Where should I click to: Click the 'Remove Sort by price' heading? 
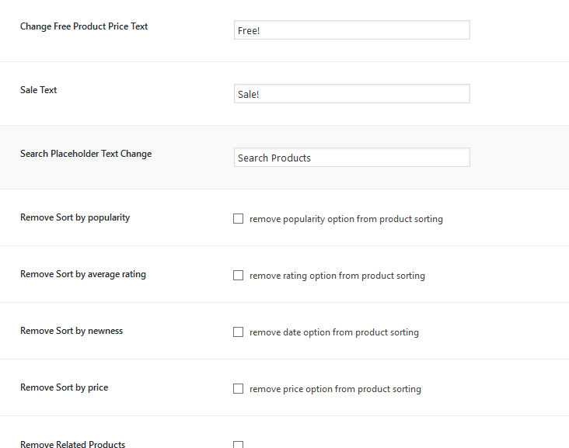[64, 387]
